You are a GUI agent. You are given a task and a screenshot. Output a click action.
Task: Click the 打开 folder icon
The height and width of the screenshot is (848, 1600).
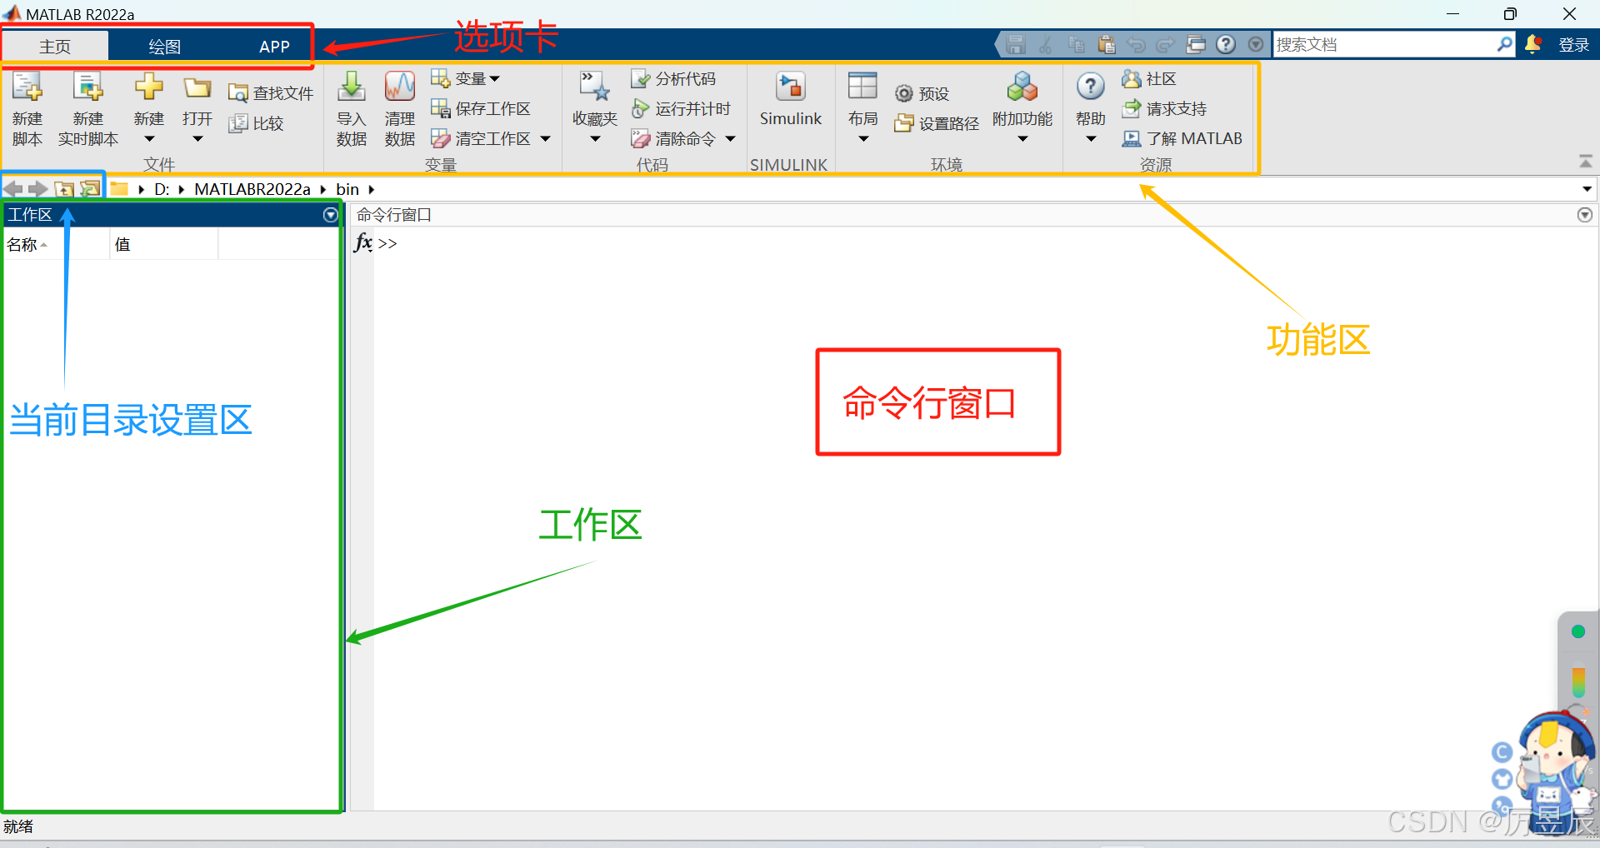pos(197,87)
